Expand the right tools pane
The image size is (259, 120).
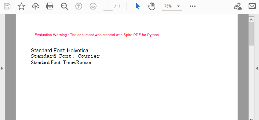coord(257,68)
